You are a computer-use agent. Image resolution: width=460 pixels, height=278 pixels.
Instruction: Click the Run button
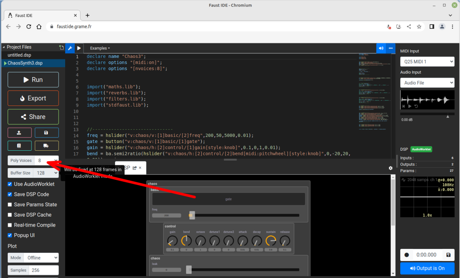coord(33,80)
